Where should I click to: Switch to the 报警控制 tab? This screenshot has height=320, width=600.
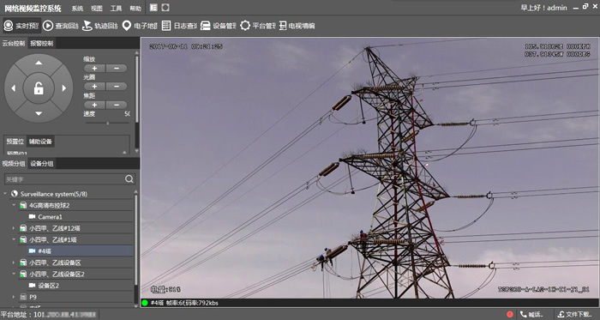(42, 43)
